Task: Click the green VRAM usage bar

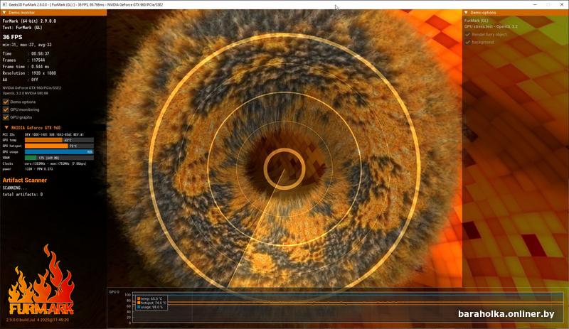Action: [31, 158]
